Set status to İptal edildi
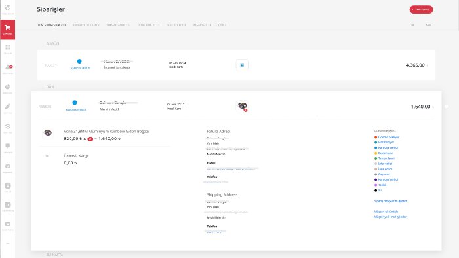 click(383, 164)
